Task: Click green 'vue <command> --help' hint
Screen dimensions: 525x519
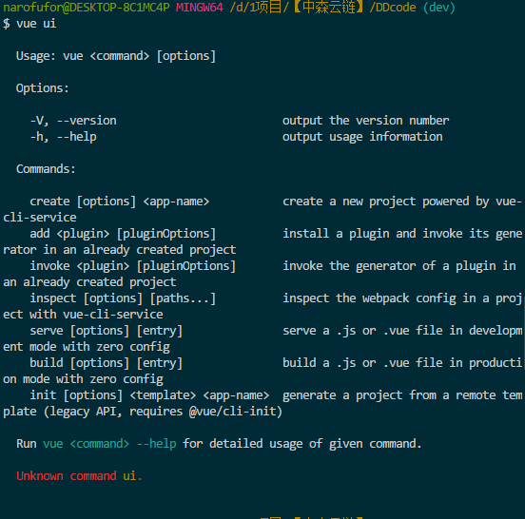Action: pyautogui.click(x=109, y=444)
